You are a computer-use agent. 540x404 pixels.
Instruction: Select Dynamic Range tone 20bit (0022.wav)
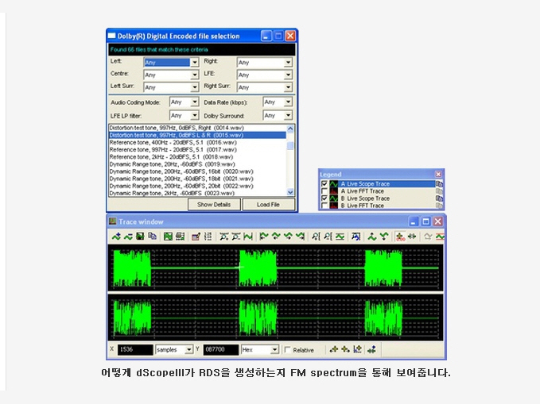[x=197, y=186]
